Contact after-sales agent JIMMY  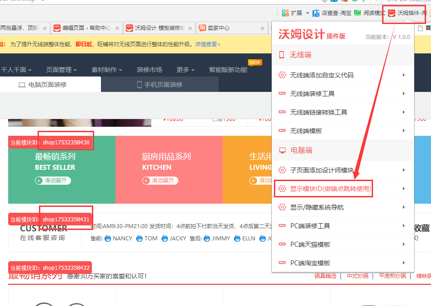click(x=217, y=239)
